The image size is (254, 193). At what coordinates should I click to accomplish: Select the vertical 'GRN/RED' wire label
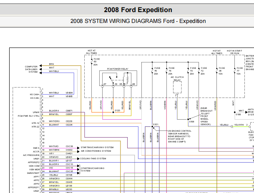215,105
